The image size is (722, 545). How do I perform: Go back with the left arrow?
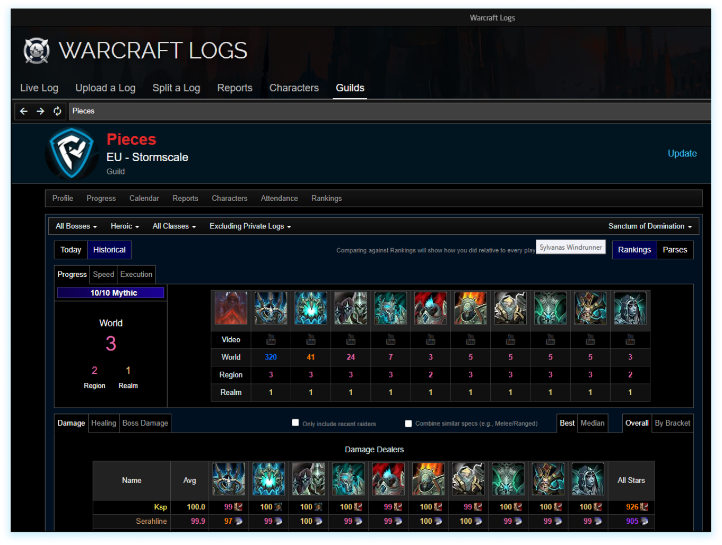(x=23, y=111)
